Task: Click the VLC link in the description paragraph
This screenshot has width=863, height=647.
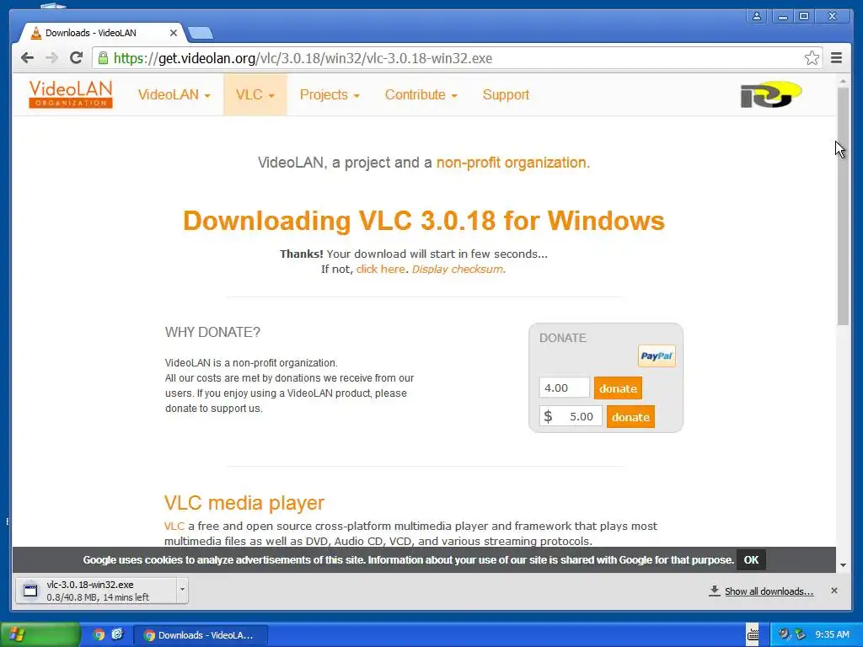Action: 174,526
